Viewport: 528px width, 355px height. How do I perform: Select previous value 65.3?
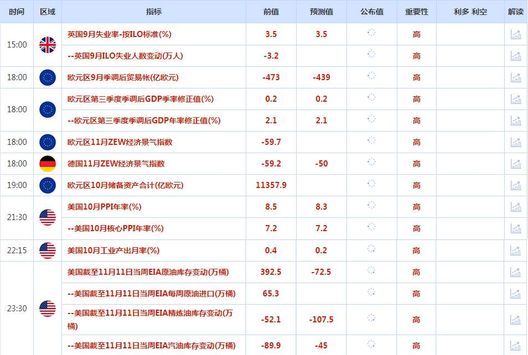271,294
